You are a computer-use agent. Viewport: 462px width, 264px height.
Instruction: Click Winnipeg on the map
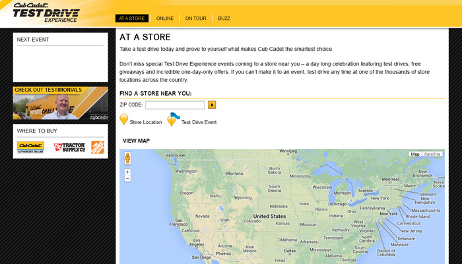click(288, 151)
